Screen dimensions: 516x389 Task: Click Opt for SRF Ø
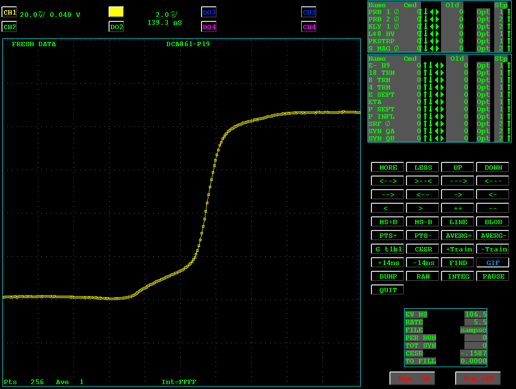click(483, 124)
